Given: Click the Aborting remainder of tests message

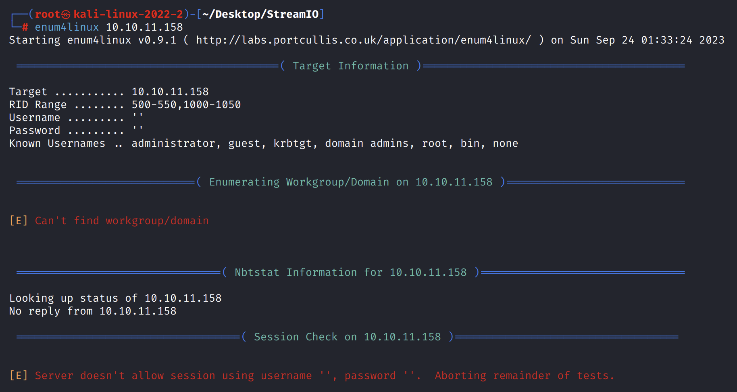Looking at the screenshot, I should pos(524,375).
